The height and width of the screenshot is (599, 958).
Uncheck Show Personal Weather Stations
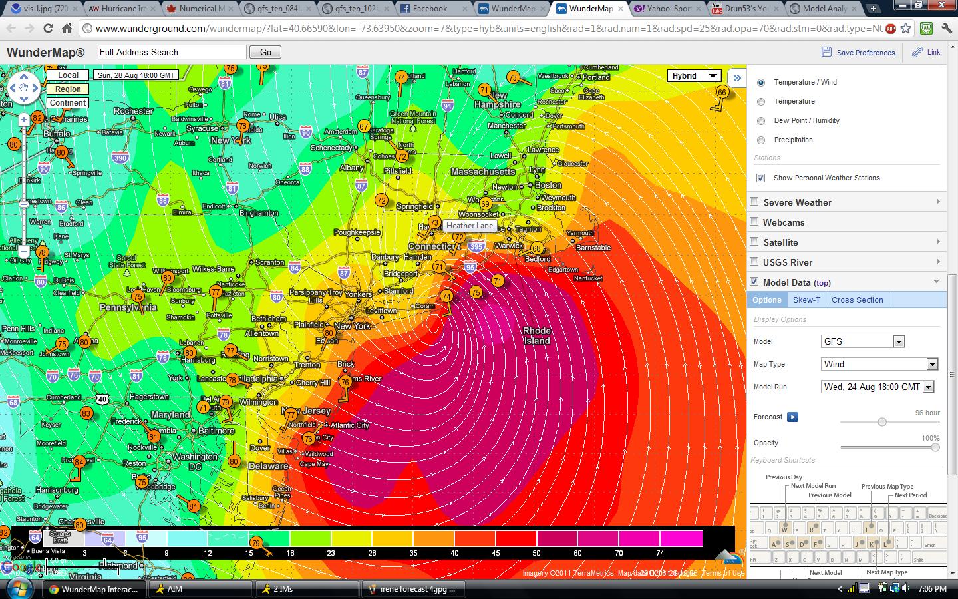pyautogui.click(x=761, y=178)
